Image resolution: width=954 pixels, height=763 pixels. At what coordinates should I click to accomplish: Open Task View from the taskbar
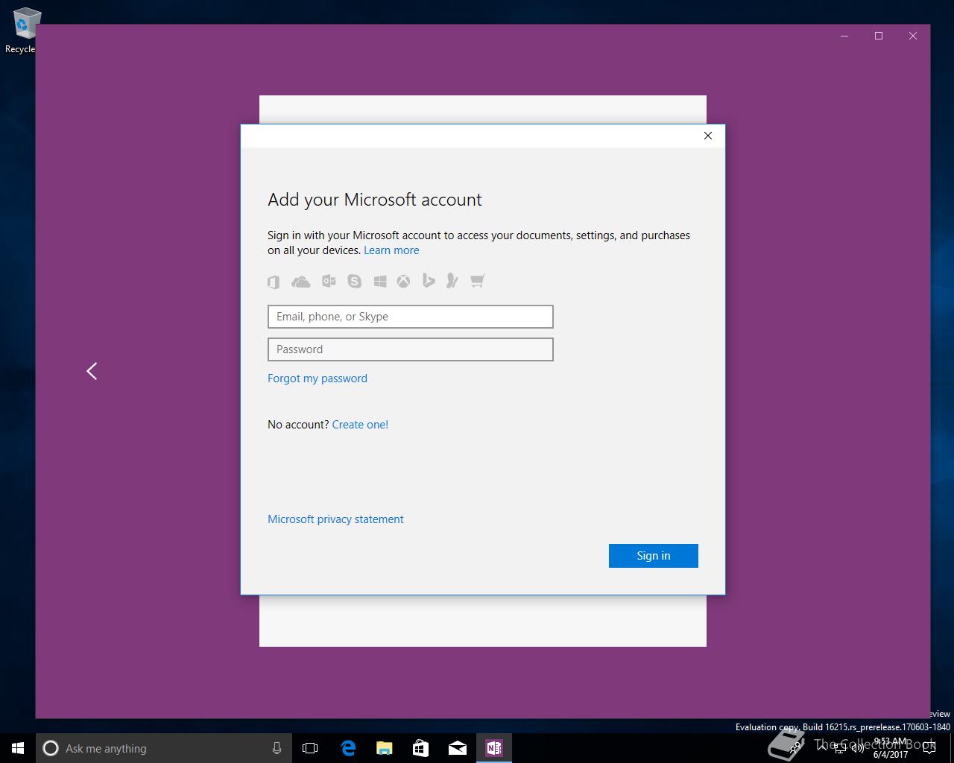tap(310, 748)
